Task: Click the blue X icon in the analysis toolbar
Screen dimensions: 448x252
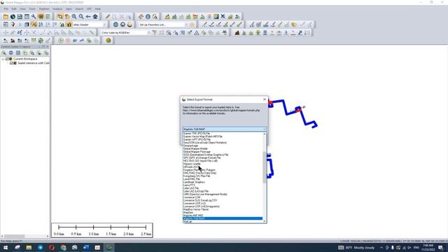Action: coord(223,17)
